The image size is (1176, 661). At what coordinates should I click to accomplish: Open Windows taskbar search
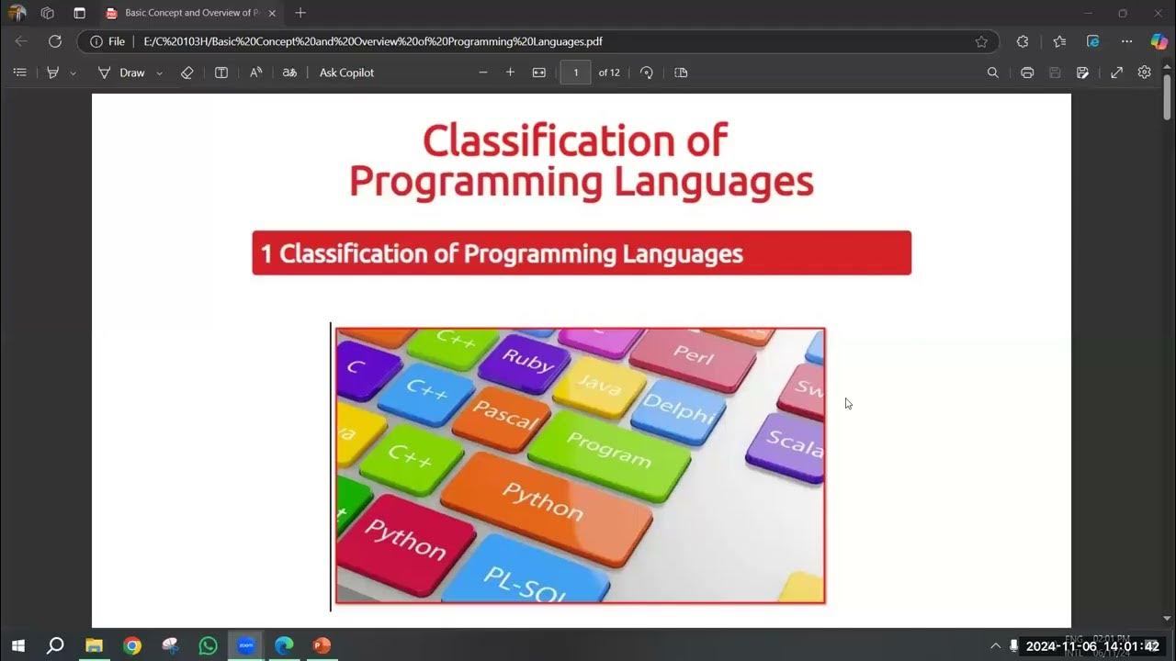point(55,645)
